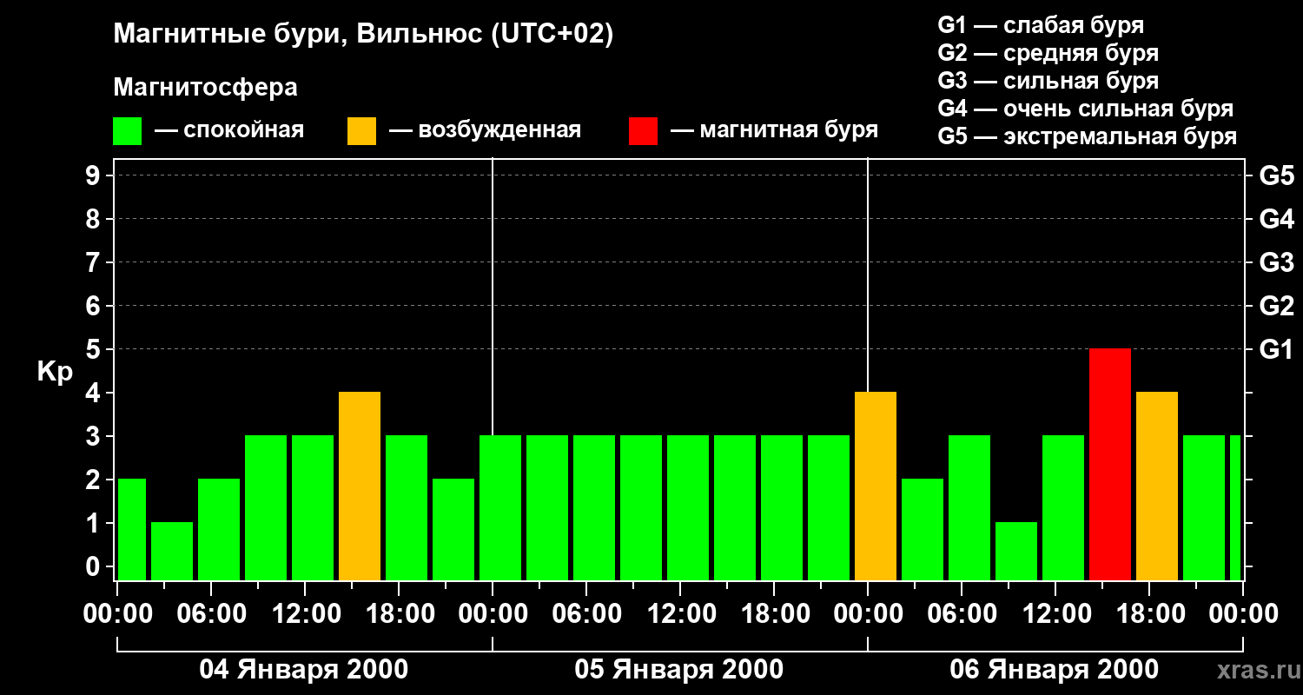
Task: Click the '12:00' time label under 04 January
Action: (x=306, y=614)
